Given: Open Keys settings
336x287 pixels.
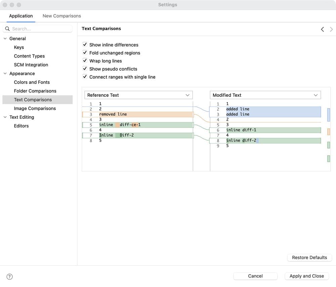Looking at the screenshot, I should (x=19, y=47).
